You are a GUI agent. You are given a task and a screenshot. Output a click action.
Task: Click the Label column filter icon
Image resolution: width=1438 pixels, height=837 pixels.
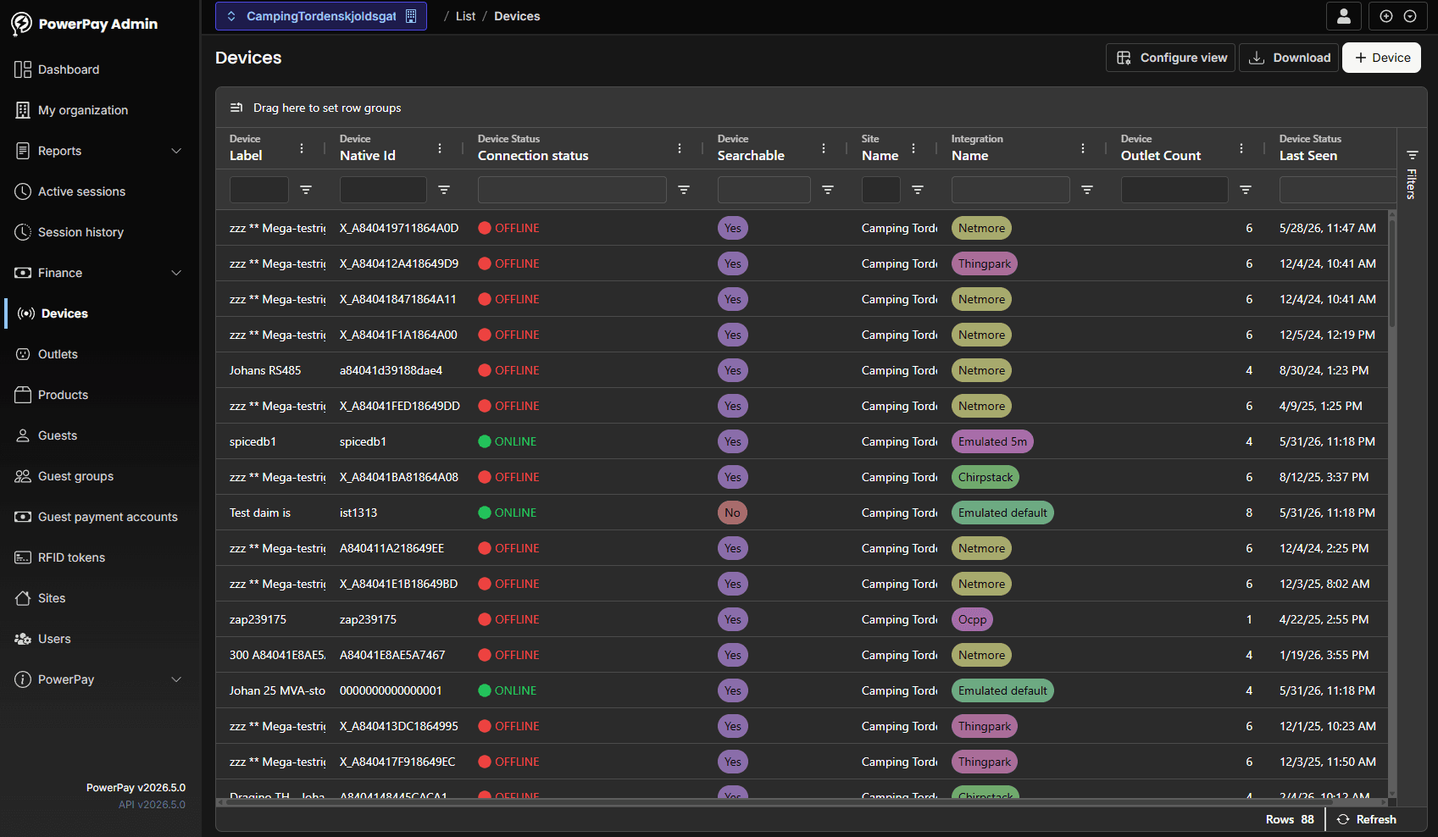click(306, 190)
